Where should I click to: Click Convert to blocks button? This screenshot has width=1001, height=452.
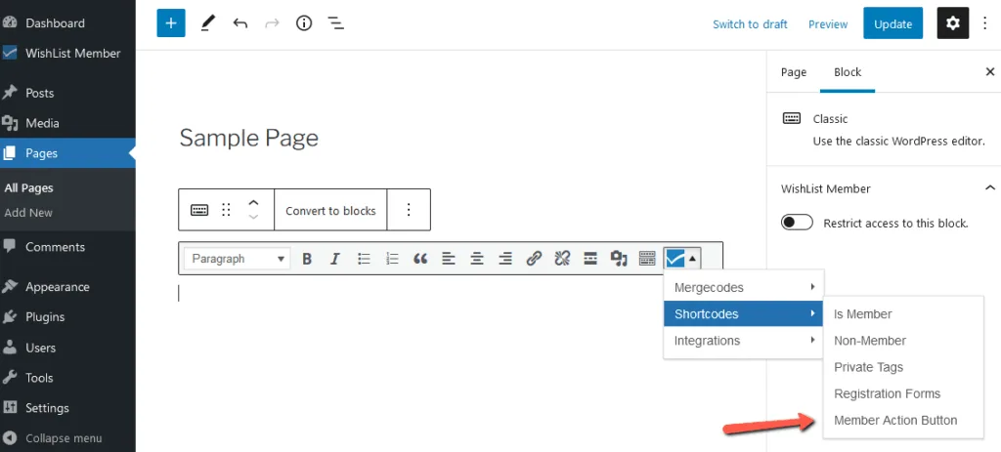coord(330,210)
